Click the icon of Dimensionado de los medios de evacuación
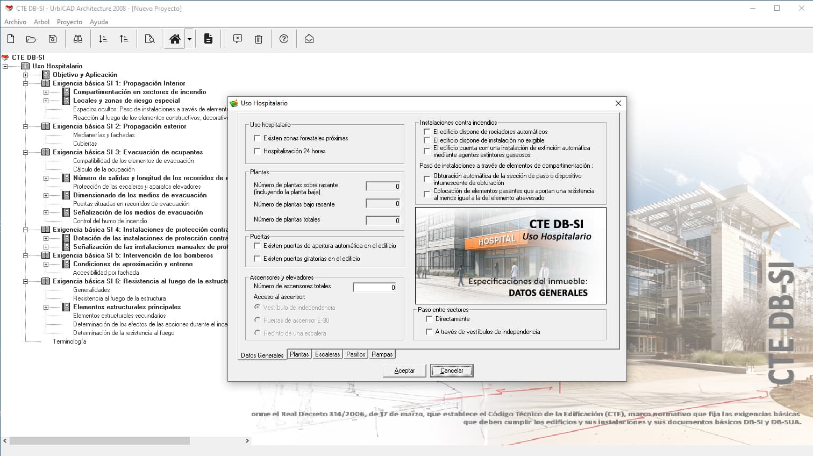This screenshot has width=813, height=456. click(66, 195)
